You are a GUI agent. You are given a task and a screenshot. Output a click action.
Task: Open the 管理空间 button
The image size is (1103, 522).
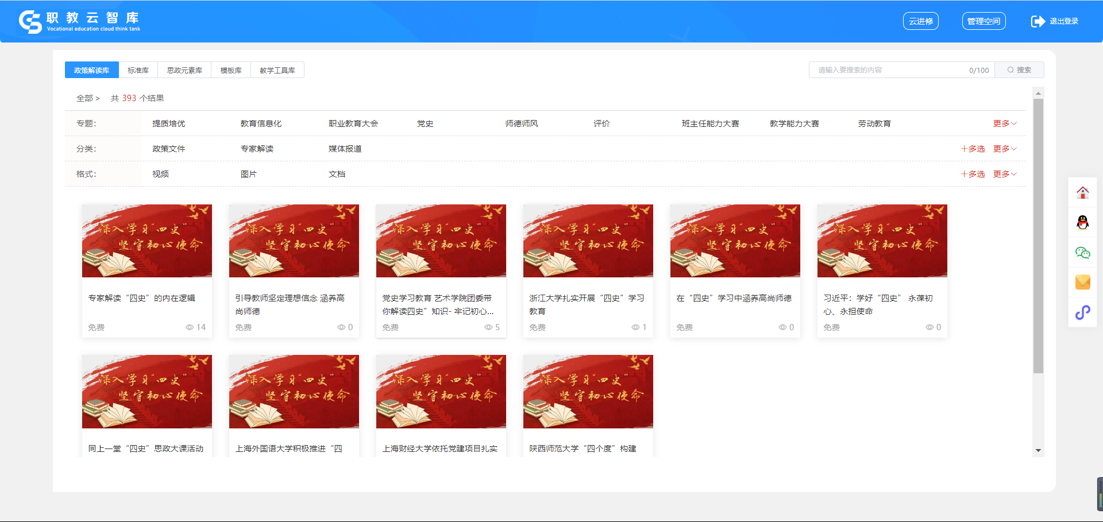(984, 21)
